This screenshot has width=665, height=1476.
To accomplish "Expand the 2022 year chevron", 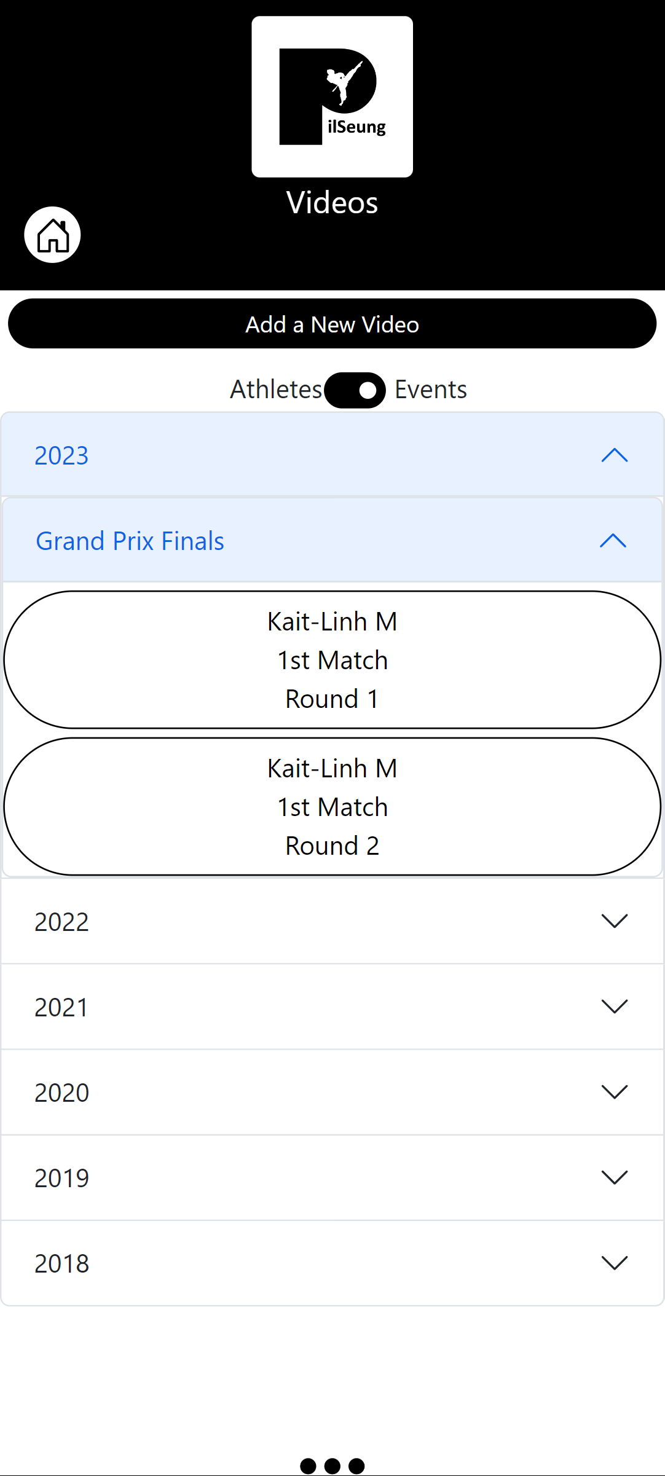I will [x=614, y=921].
